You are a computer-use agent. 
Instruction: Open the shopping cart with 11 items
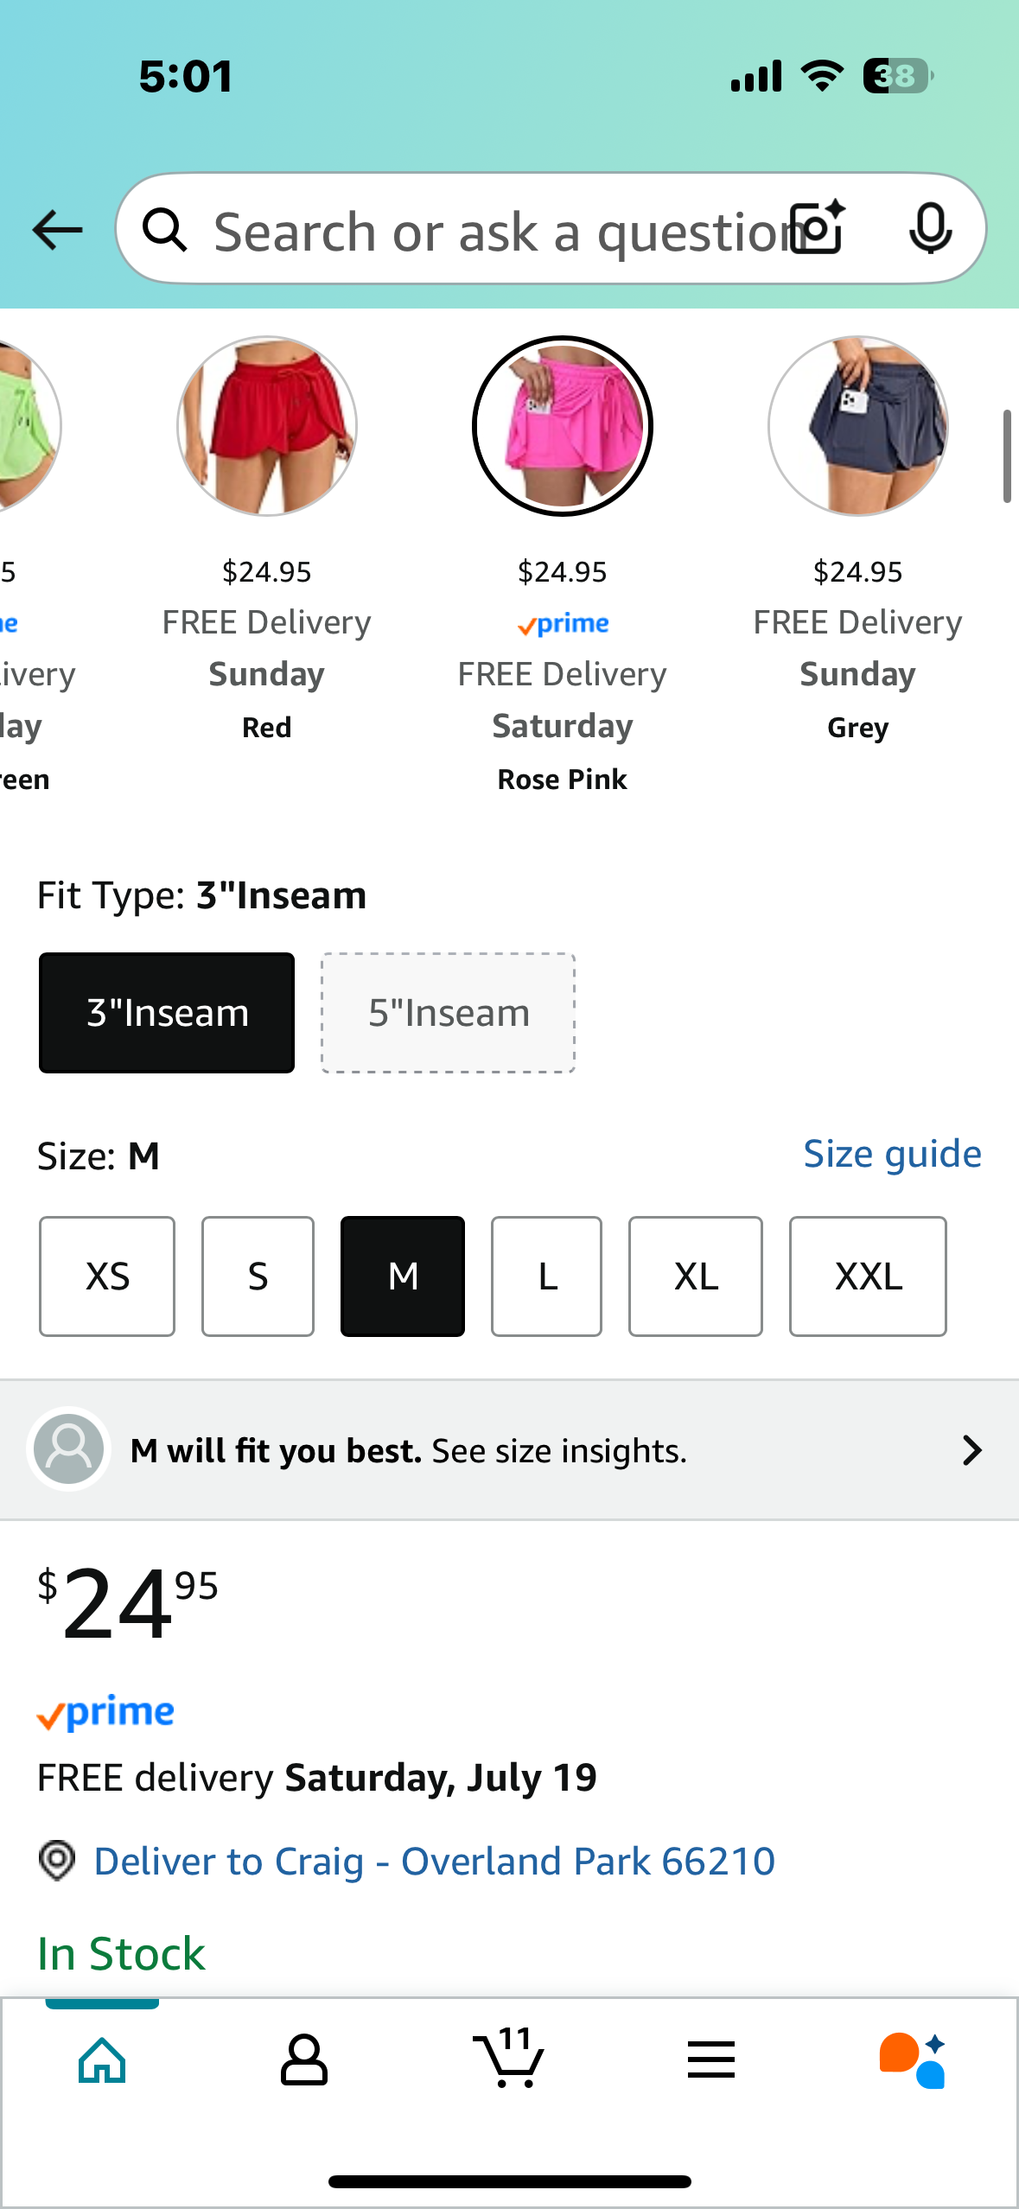pos(509,2057)
